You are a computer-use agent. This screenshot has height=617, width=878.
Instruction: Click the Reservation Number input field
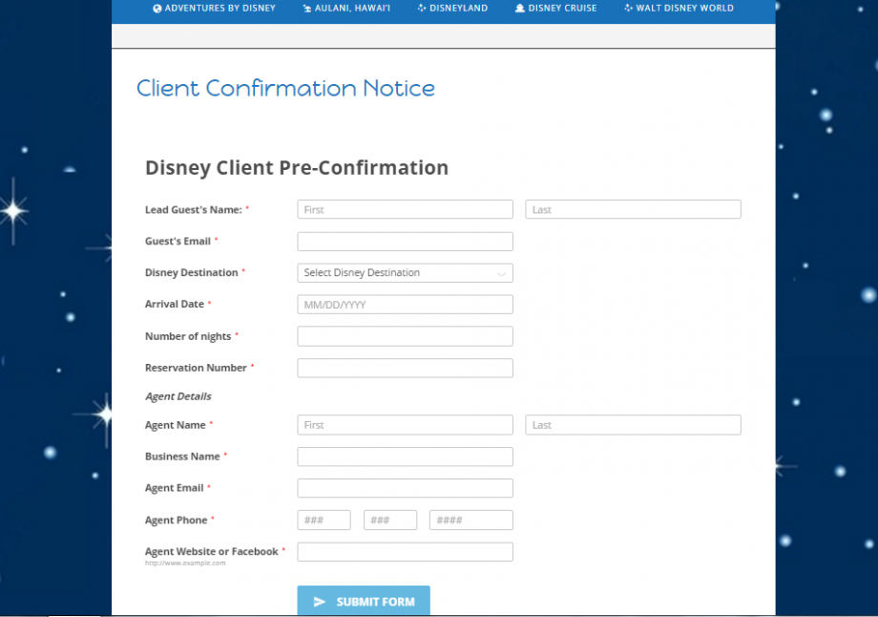point(405,368)
